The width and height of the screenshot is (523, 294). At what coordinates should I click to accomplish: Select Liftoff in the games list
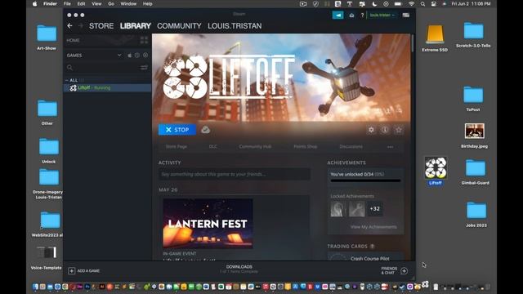pyautogui.click(x=107, y=87)
